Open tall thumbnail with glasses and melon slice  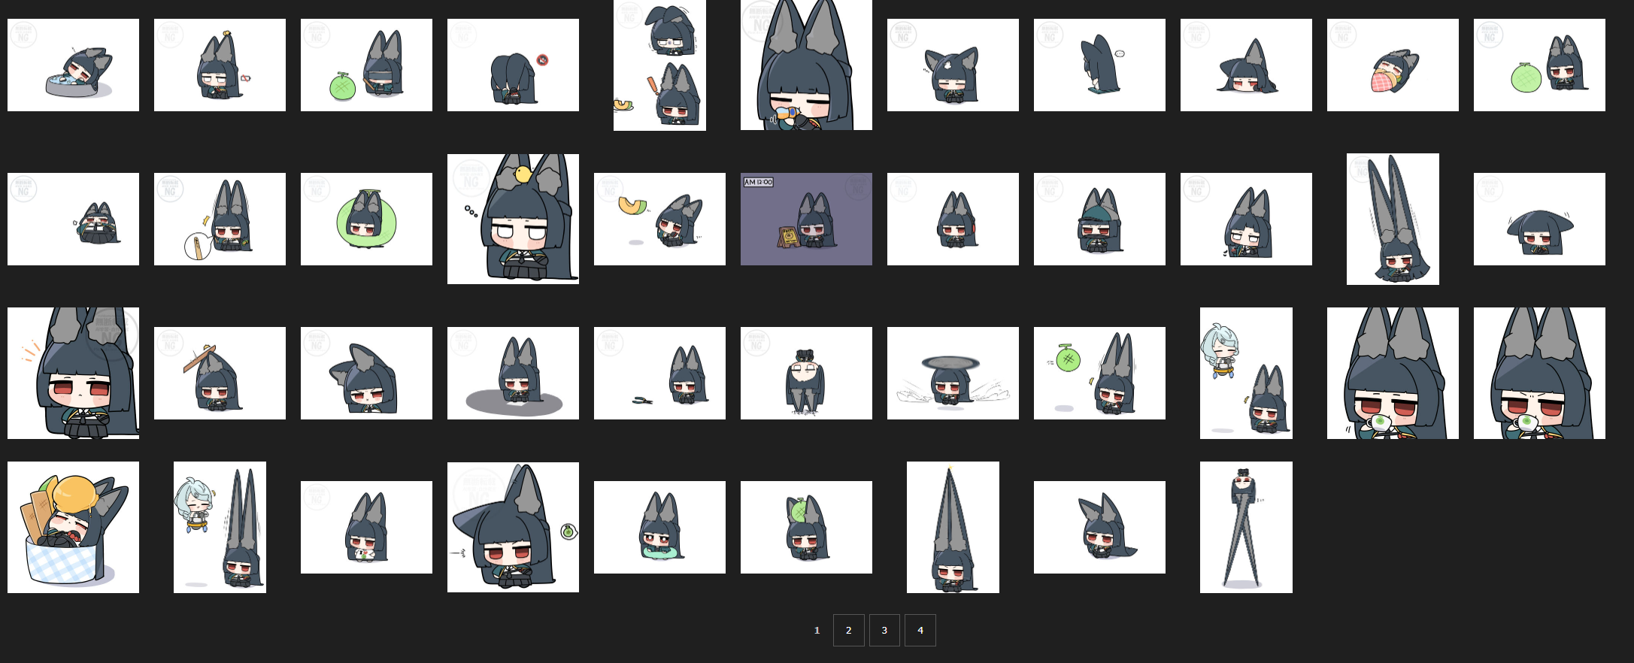coord(659,65)
